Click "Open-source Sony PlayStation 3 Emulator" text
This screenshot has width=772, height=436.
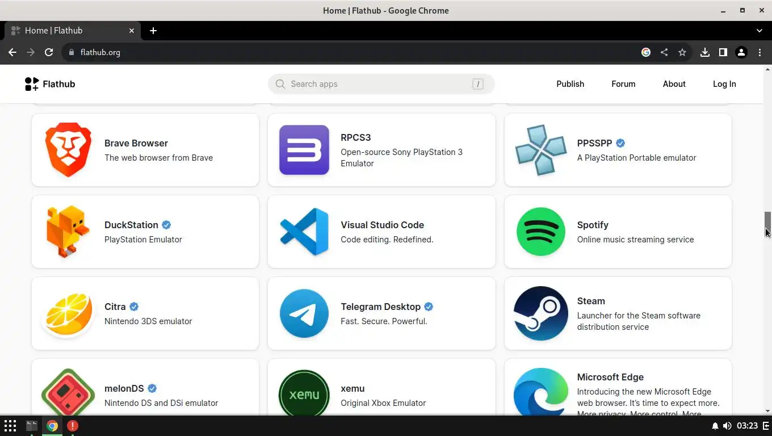click(x=401, y=158)
